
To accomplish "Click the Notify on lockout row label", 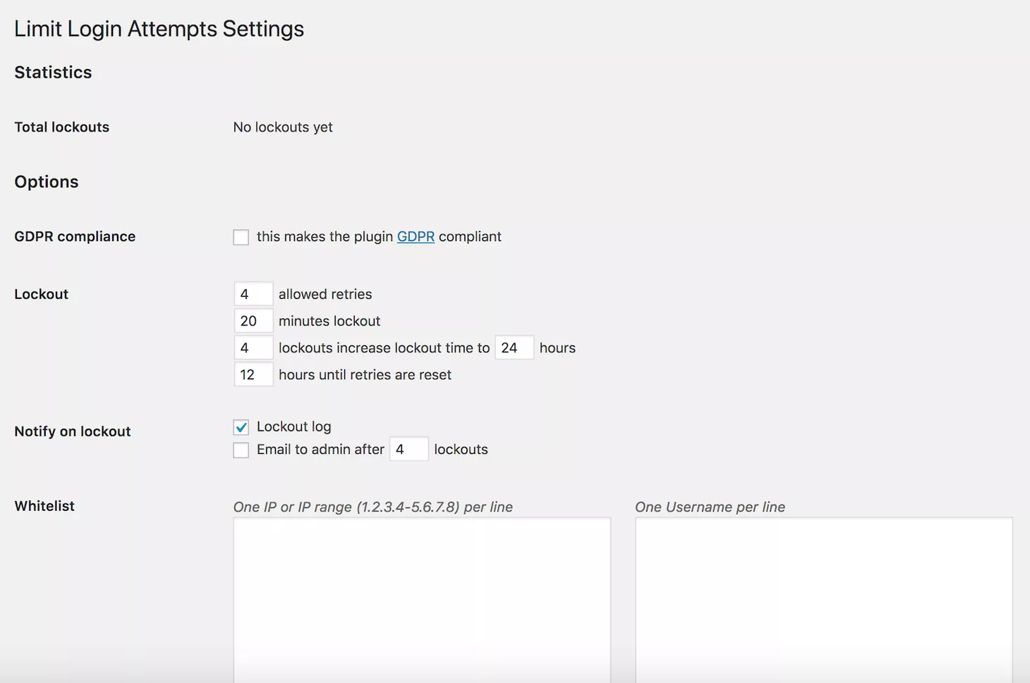I will point(73,431).
